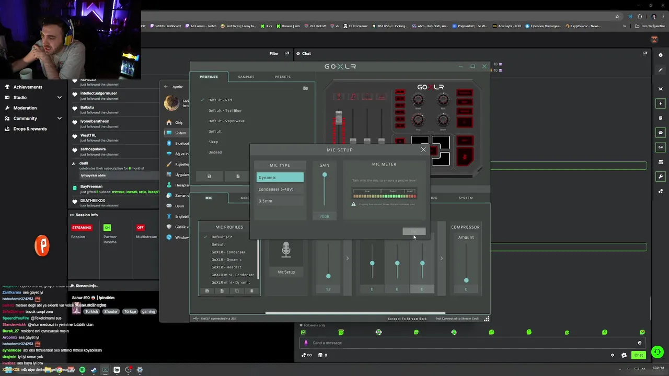Open Achievements in the sidebar
669x376 pixels.
(x=28, y=87)
